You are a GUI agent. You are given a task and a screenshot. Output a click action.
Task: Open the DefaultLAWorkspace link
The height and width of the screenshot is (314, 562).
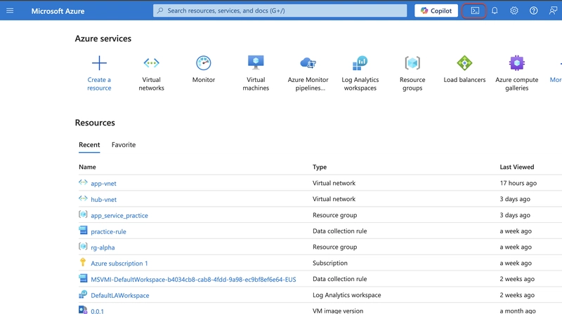point(120,295)
